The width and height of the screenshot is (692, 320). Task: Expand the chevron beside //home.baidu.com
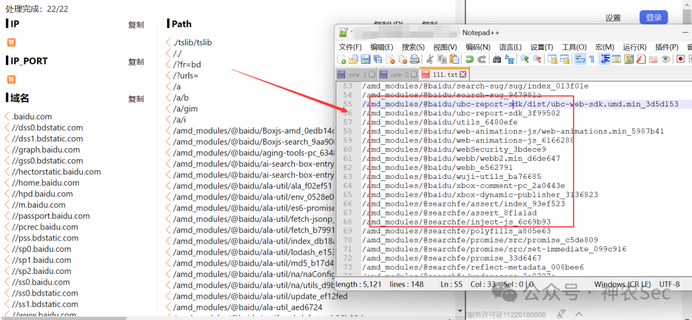click(x=7, y=183)
